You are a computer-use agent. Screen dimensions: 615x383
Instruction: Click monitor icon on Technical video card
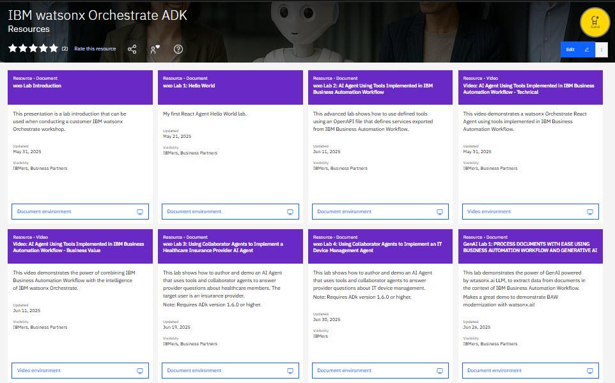(590, 212)
